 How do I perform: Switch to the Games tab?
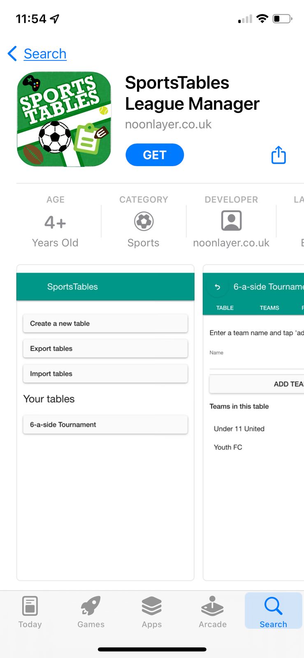click(x=91, y=612)
